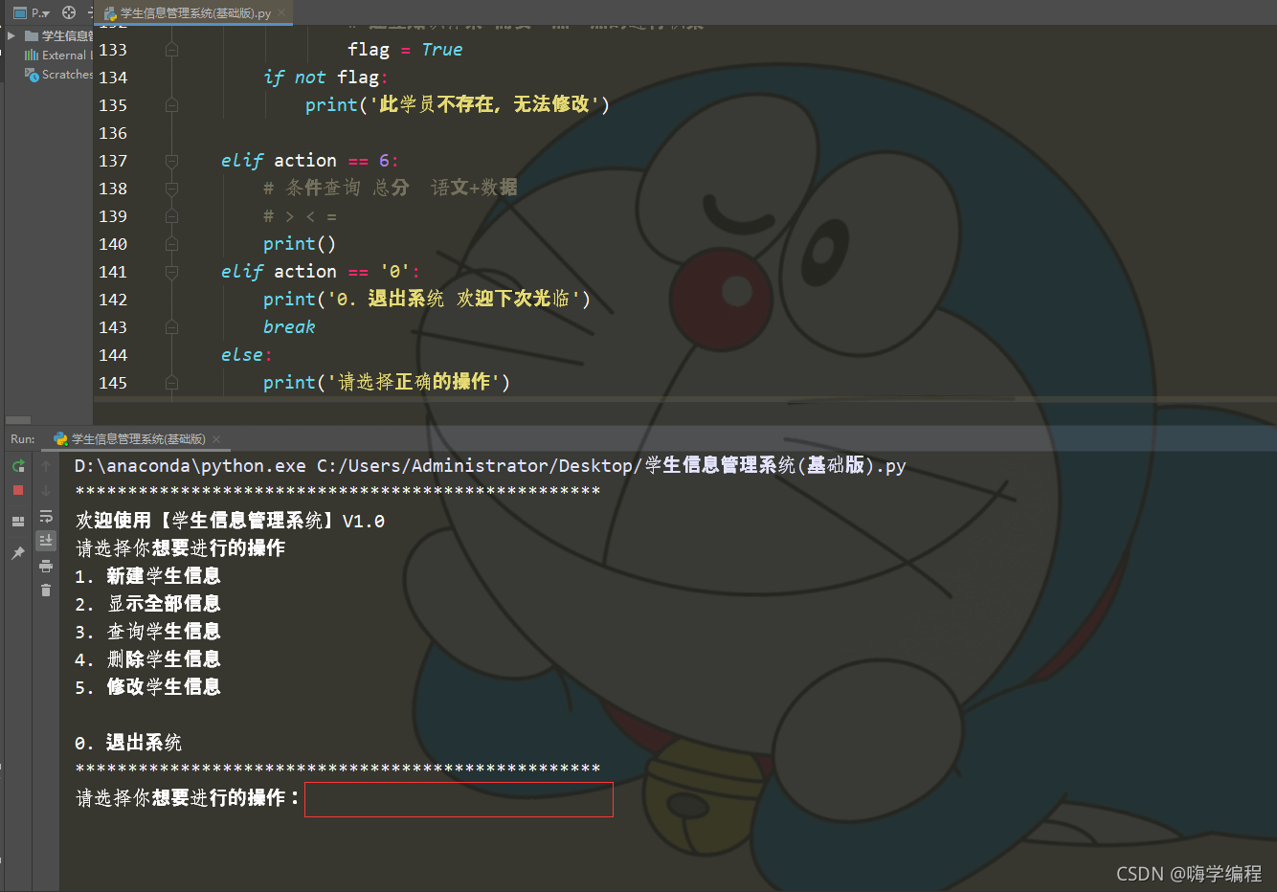This screenshot has width=1277, height=892.
Task: Click the 'if not flag:' code line
Action: click(325, 78)
